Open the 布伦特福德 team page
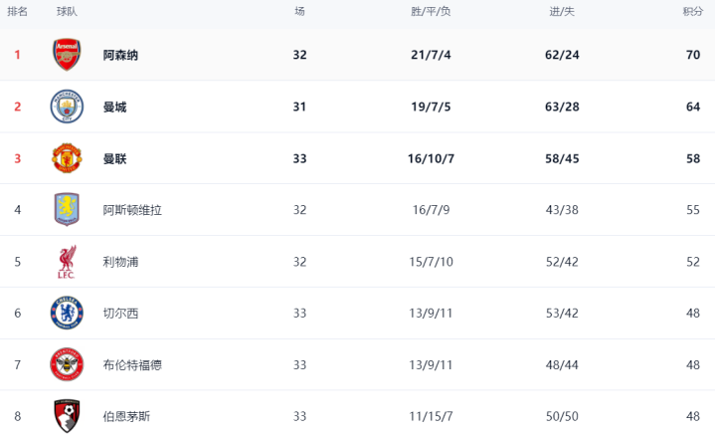The height and width of the screenshot is (436, 715). pyautogui.click(x=132, y=365)
